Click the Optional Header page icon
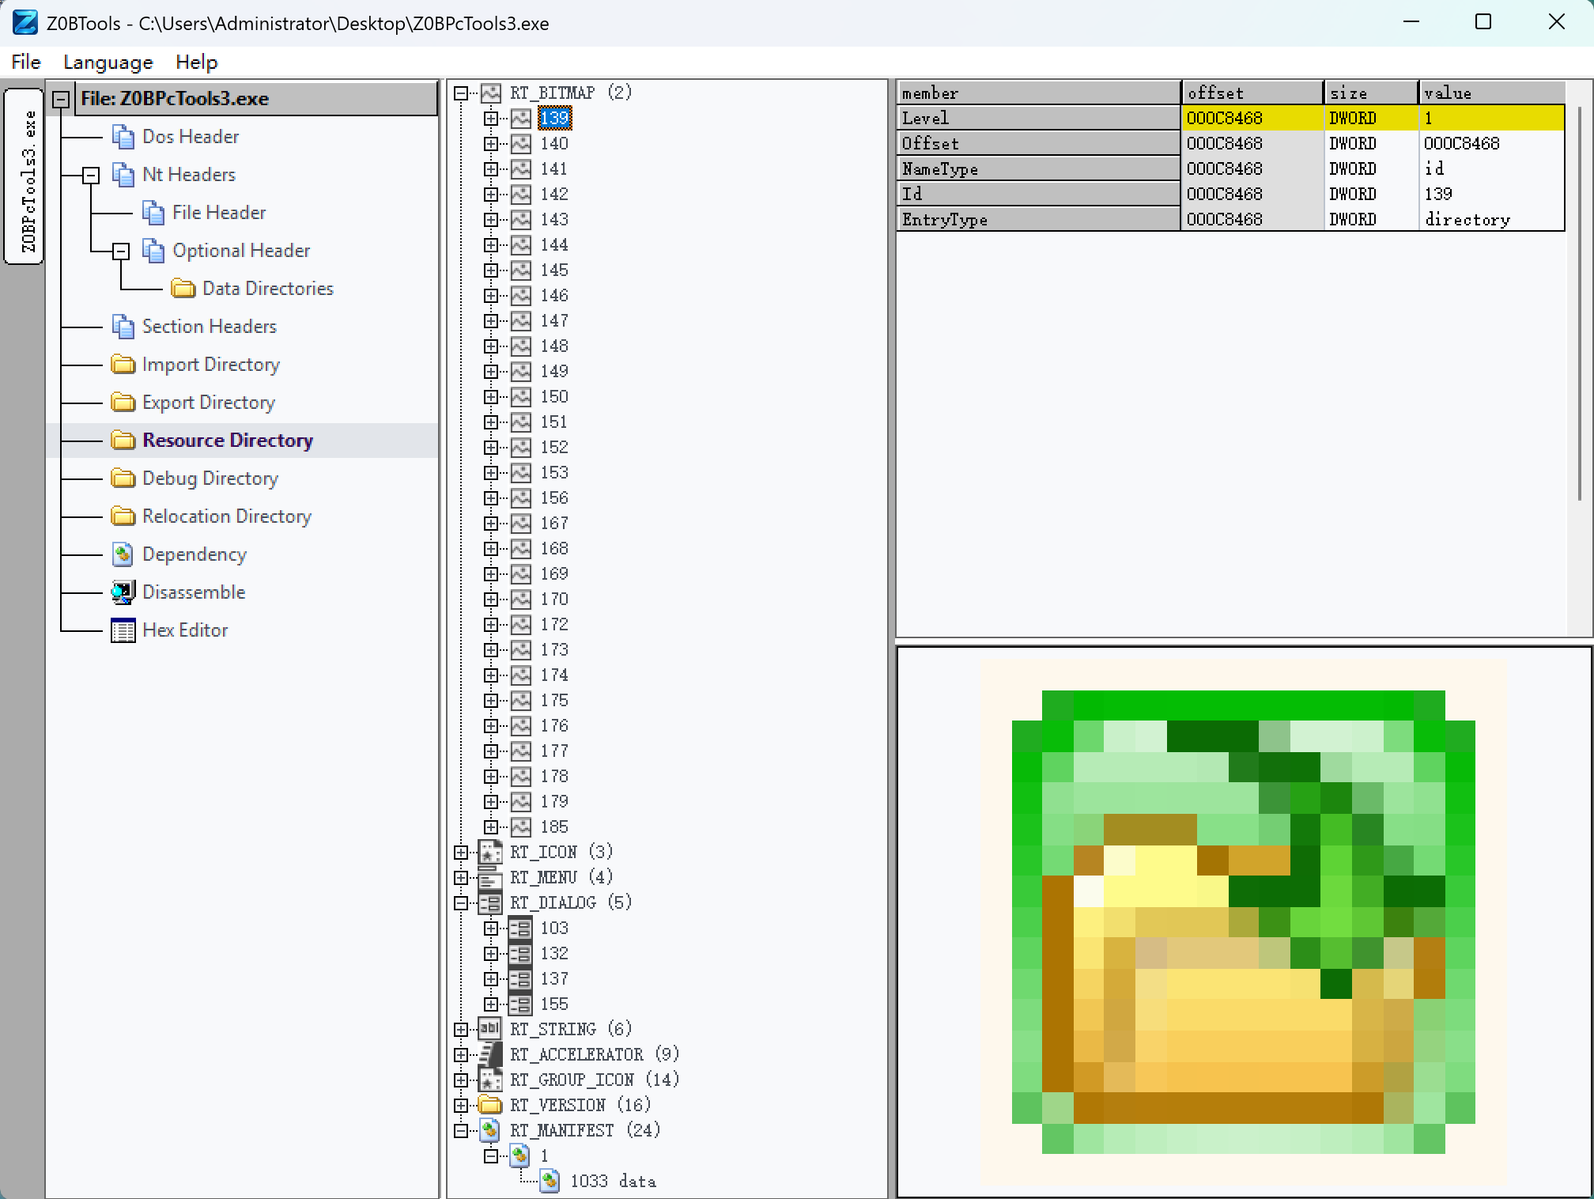Image resolution: width=1594 pixels, height=1199 pixels. pyautogui.click(x=153, y=251)
